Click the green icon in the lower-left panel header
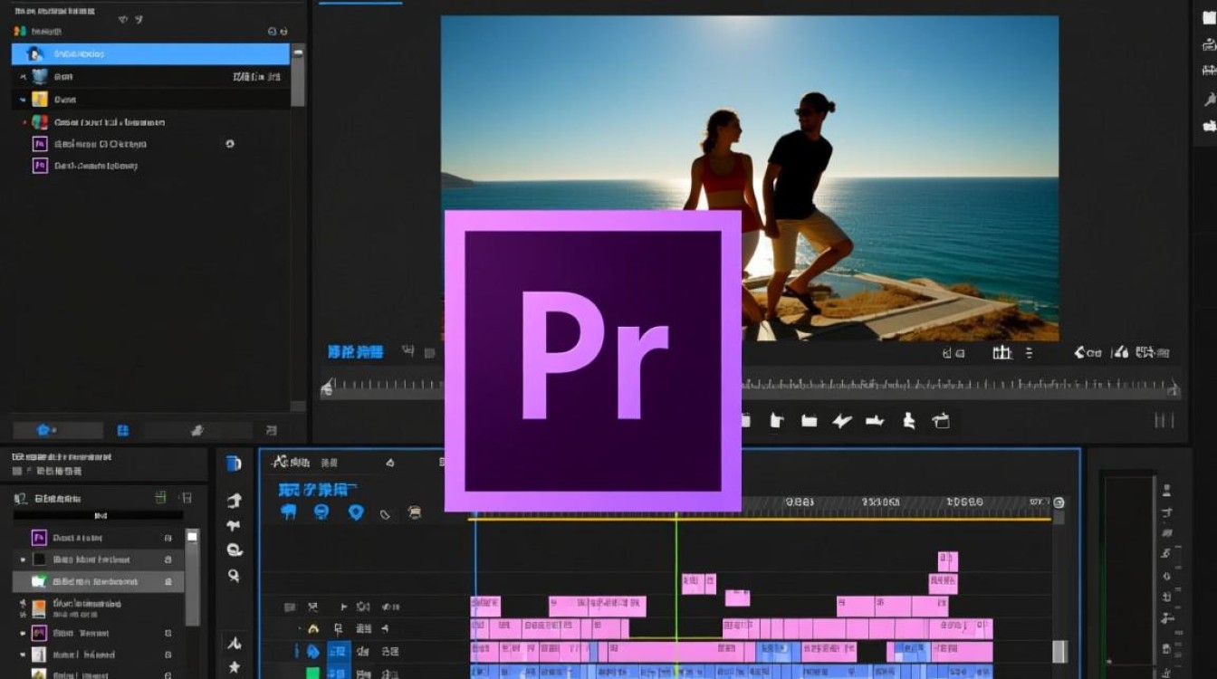 [x=160, y=497]
